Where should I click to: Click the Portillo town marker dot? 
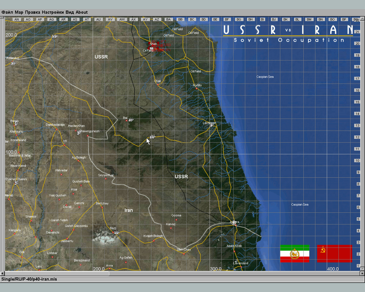pyautogui.click(x=196, y=89)
